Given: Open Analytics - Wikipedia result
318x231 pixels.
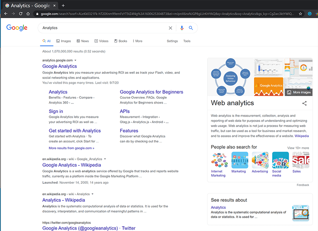Looking at the screenshot, I should pos(64,200).
